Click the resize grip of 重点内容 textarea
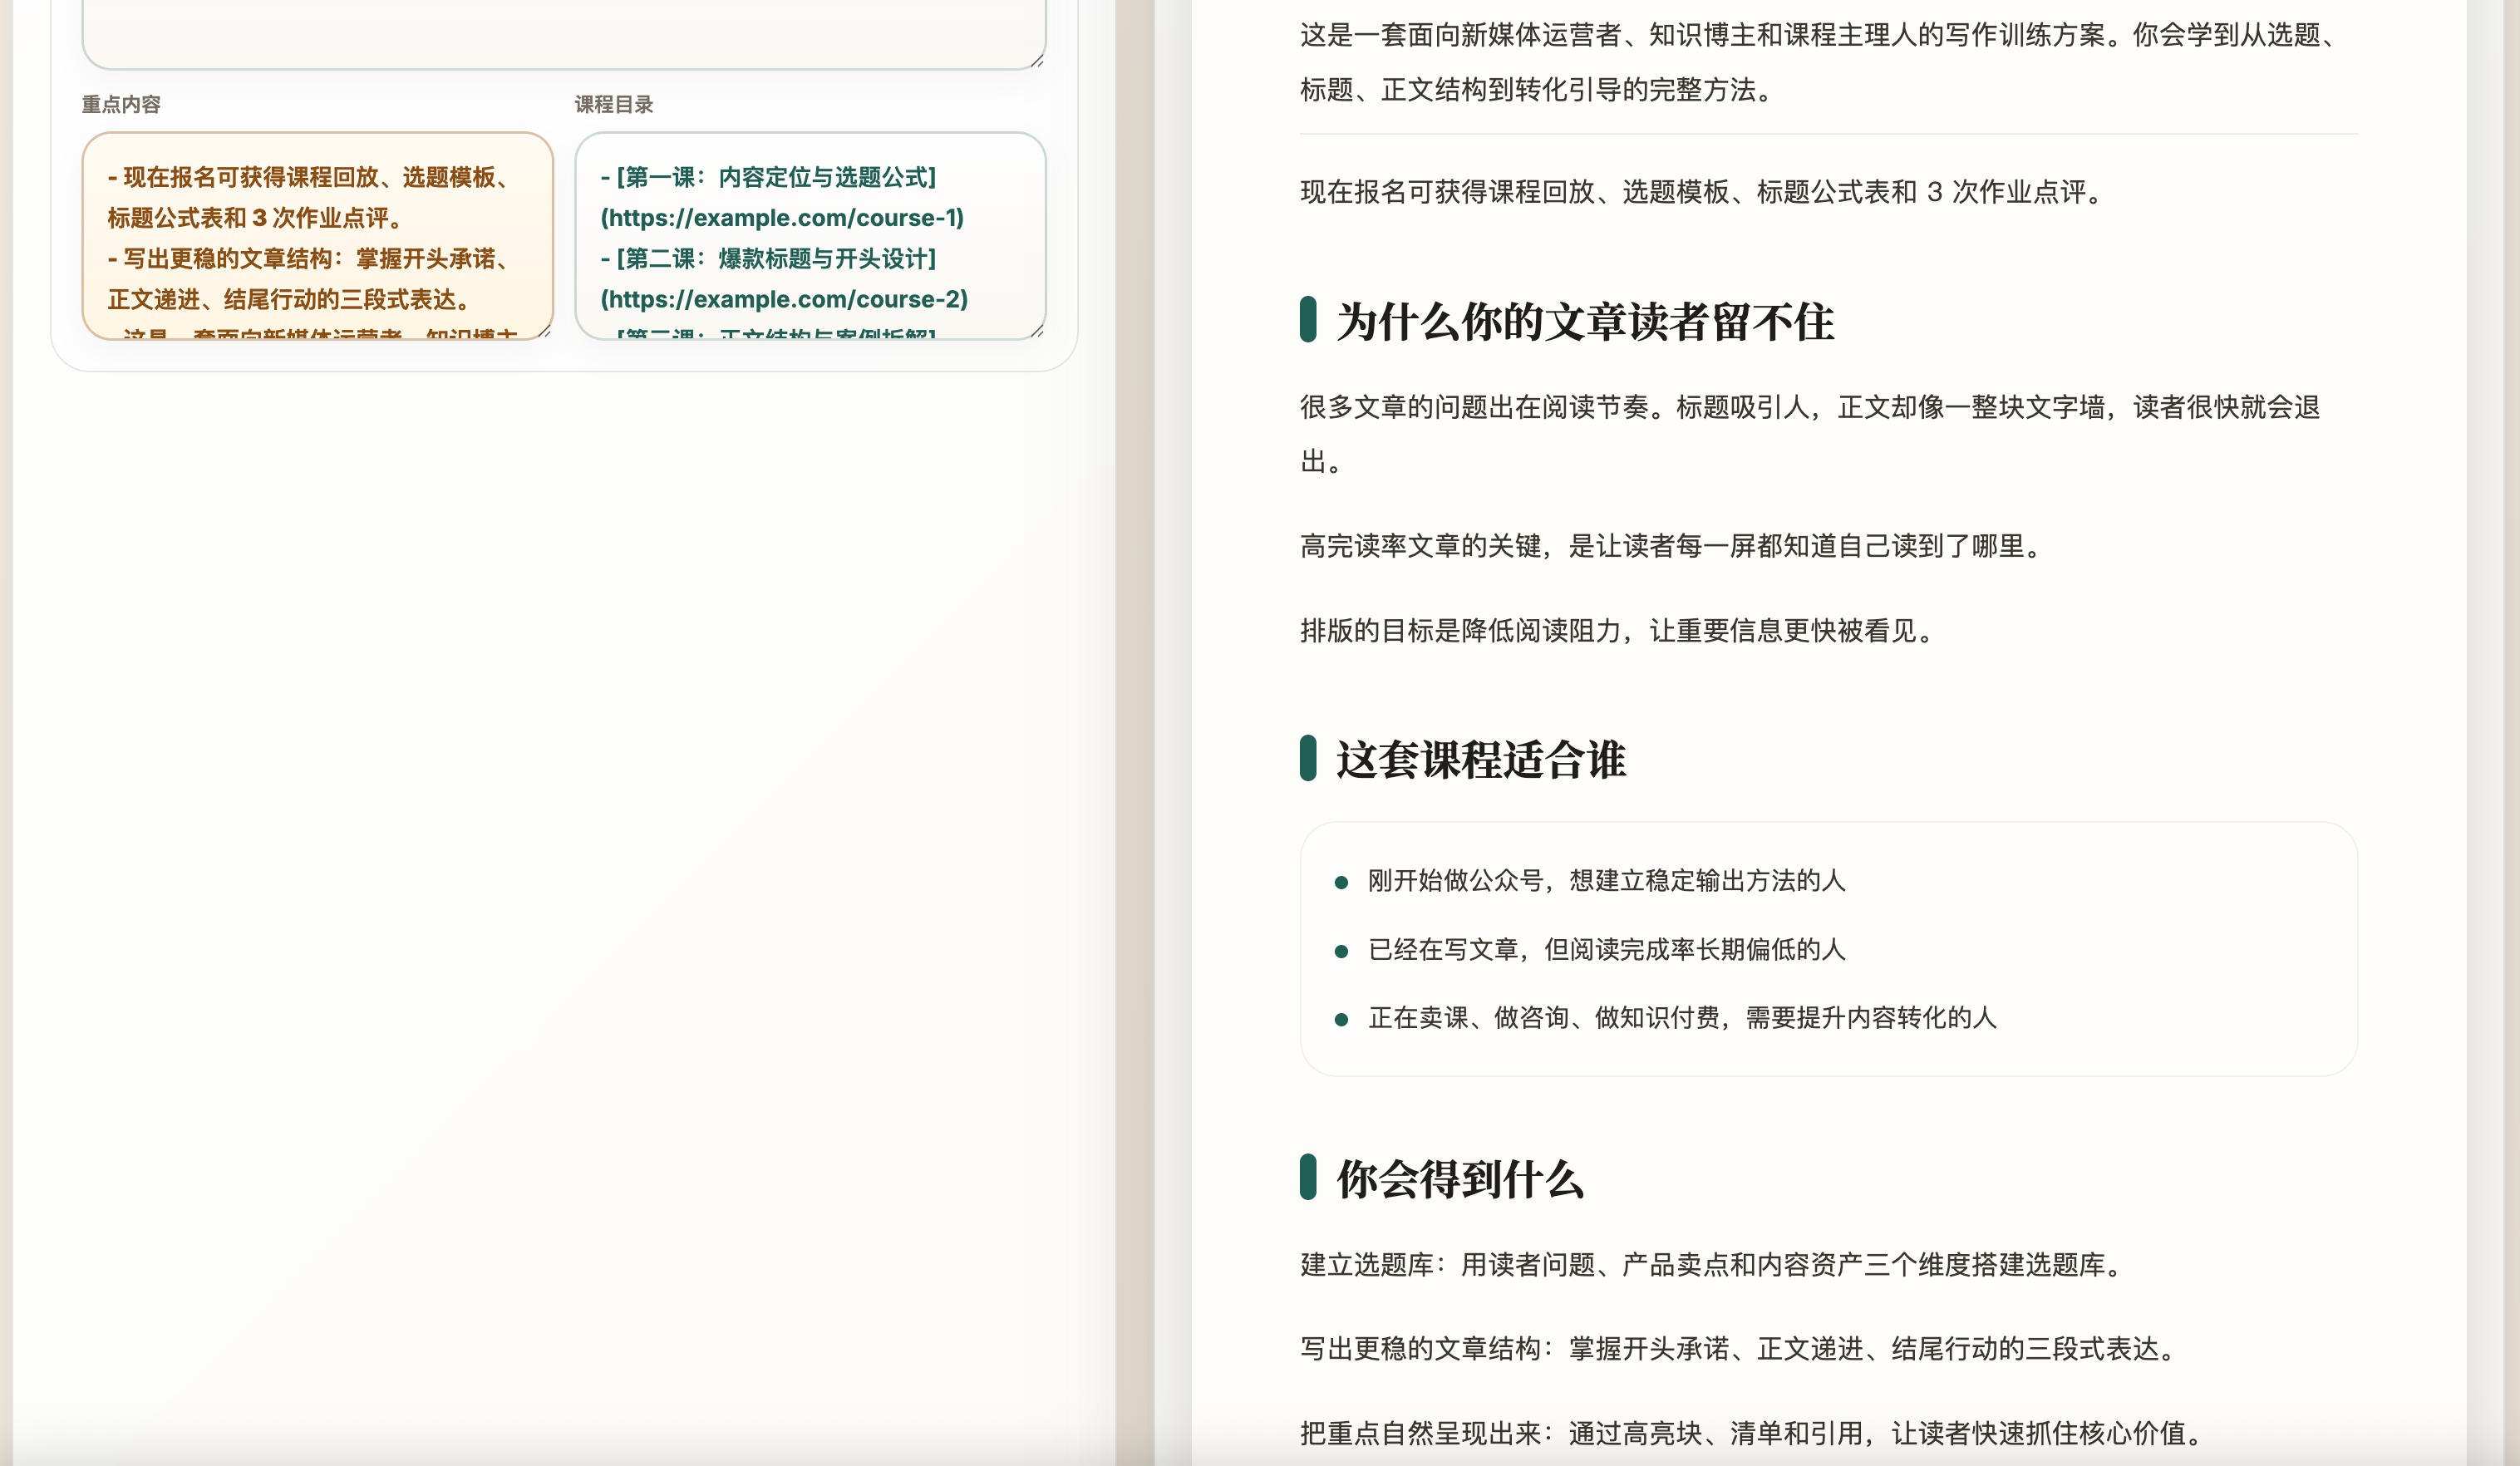The width and height of the screenshot is (2520, 1466). pyautogui.click(x=544, y=331)
